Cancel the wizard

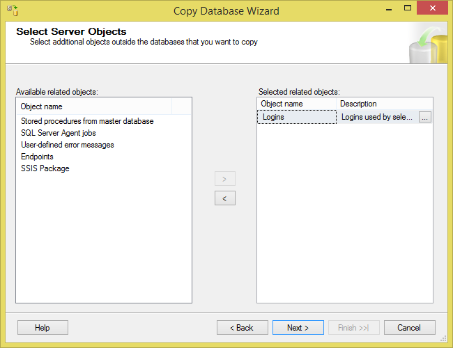409,328
